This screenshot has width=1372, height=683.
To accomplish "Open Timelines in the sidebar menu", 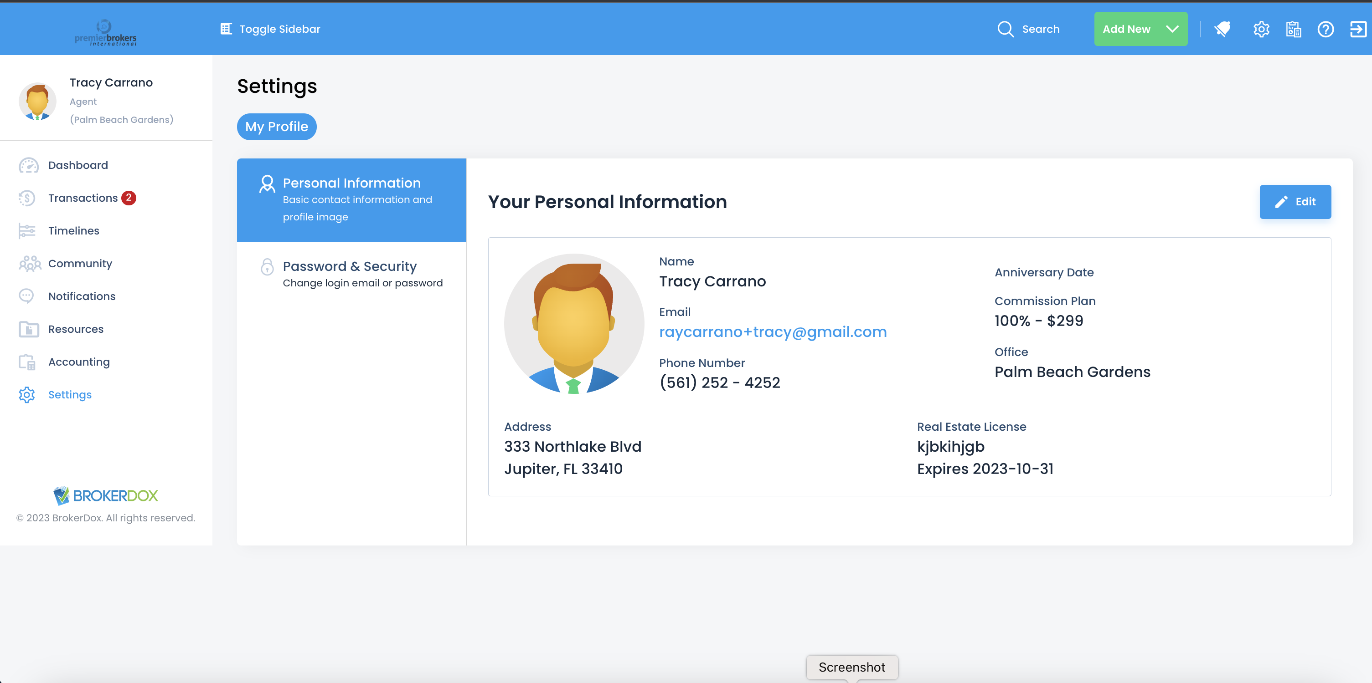I will point(73,231).
